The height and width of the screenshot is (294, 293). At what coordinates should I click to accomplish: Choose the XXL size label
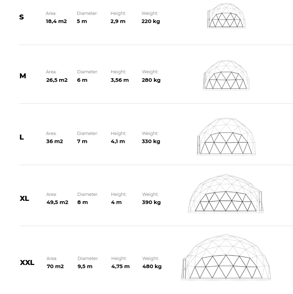coord(27,262)
